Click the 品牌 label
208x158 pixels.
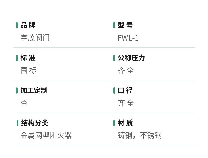click(x=28, y=25)
